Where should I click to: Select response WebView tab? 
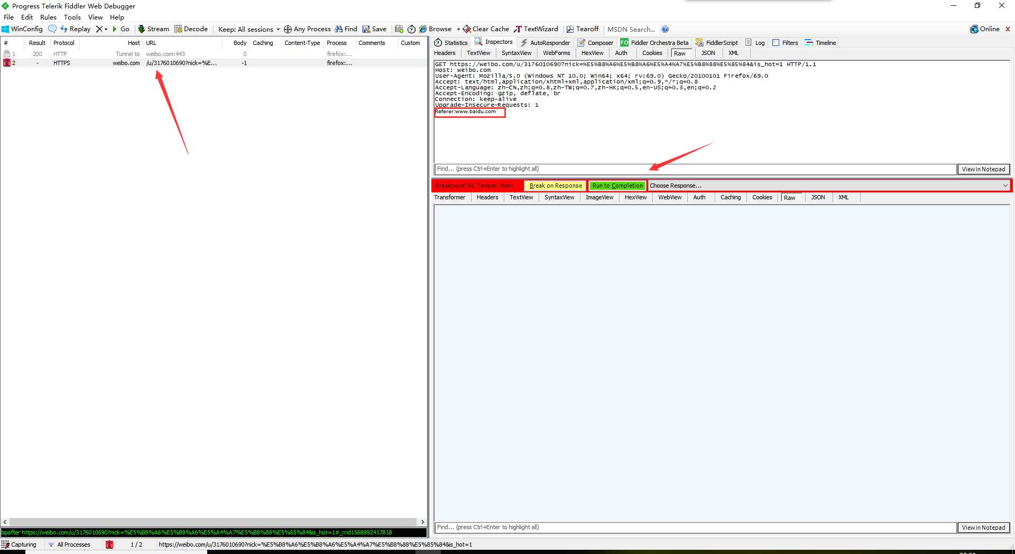[669, 197]
